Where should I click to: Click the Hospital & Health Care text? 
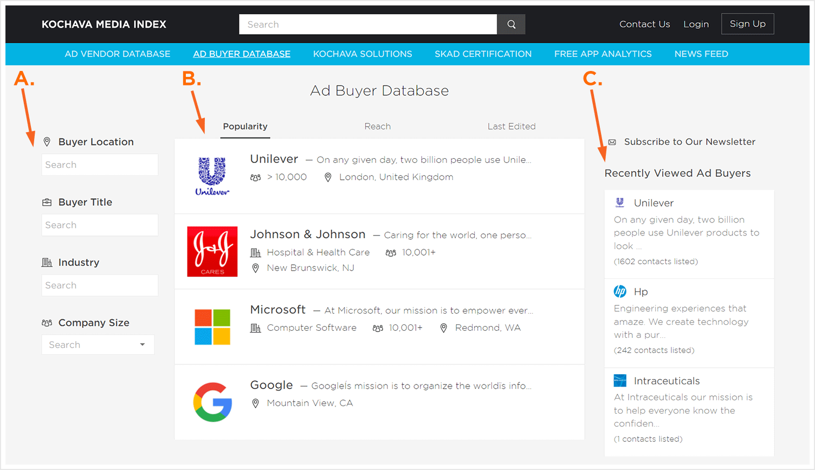(319, 252)
